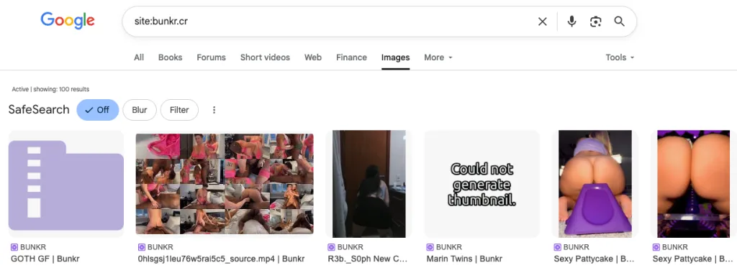Click the Bunkr favicon beside R3b._S0ph result

[x=331, y=247]
